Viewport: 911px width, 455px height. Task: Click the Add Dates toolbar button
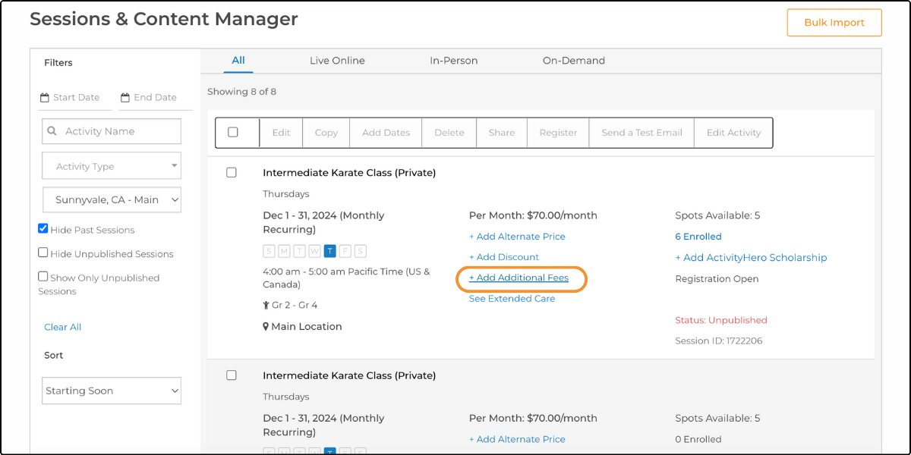[x=386, y=133]
